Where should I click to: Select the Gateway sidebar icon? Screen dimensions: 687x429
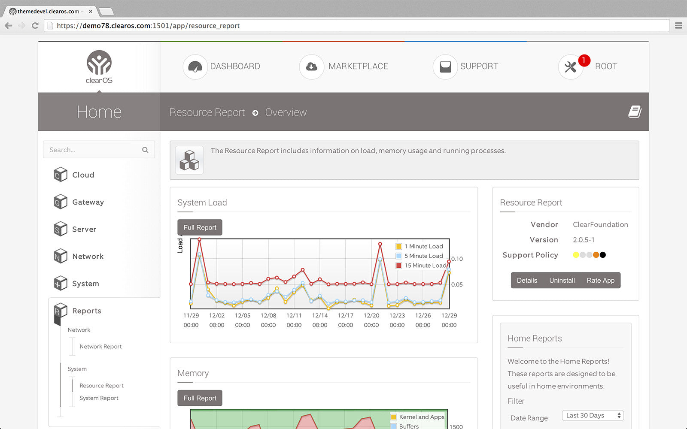(x=61, y=202)
